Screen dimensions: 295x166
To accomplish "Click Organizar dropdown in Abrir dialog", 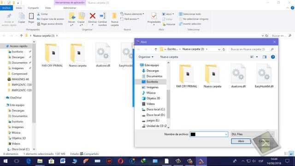I will (146, 57).
